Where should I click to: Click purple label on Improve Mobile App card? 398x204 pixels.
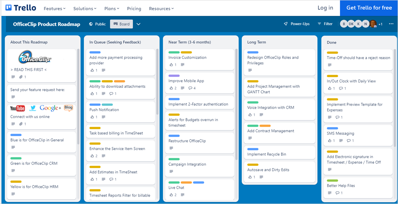click(174, 76)
